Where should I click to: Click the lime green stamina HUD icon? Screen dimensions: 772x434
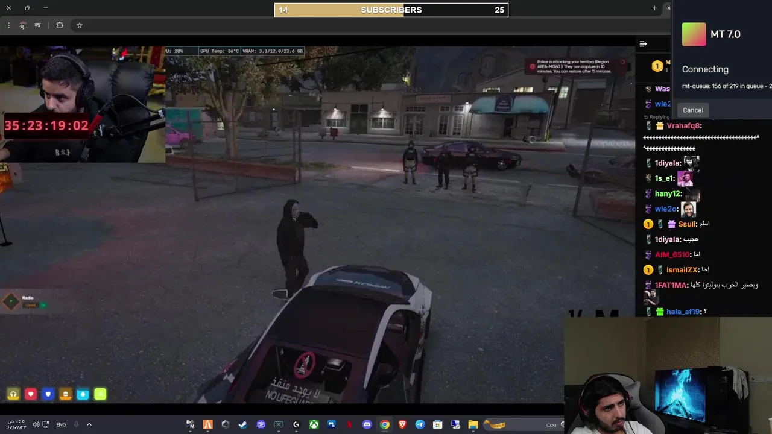101,394
